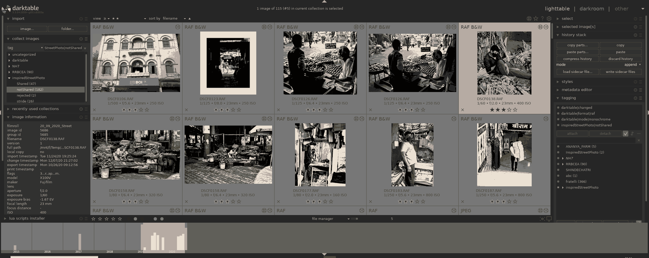Image resolution: width=649 pixels, height=258 pixels.
Task: Click grouping icon on selected DSCF0138.RAF thumbnail
Action: 540,27
